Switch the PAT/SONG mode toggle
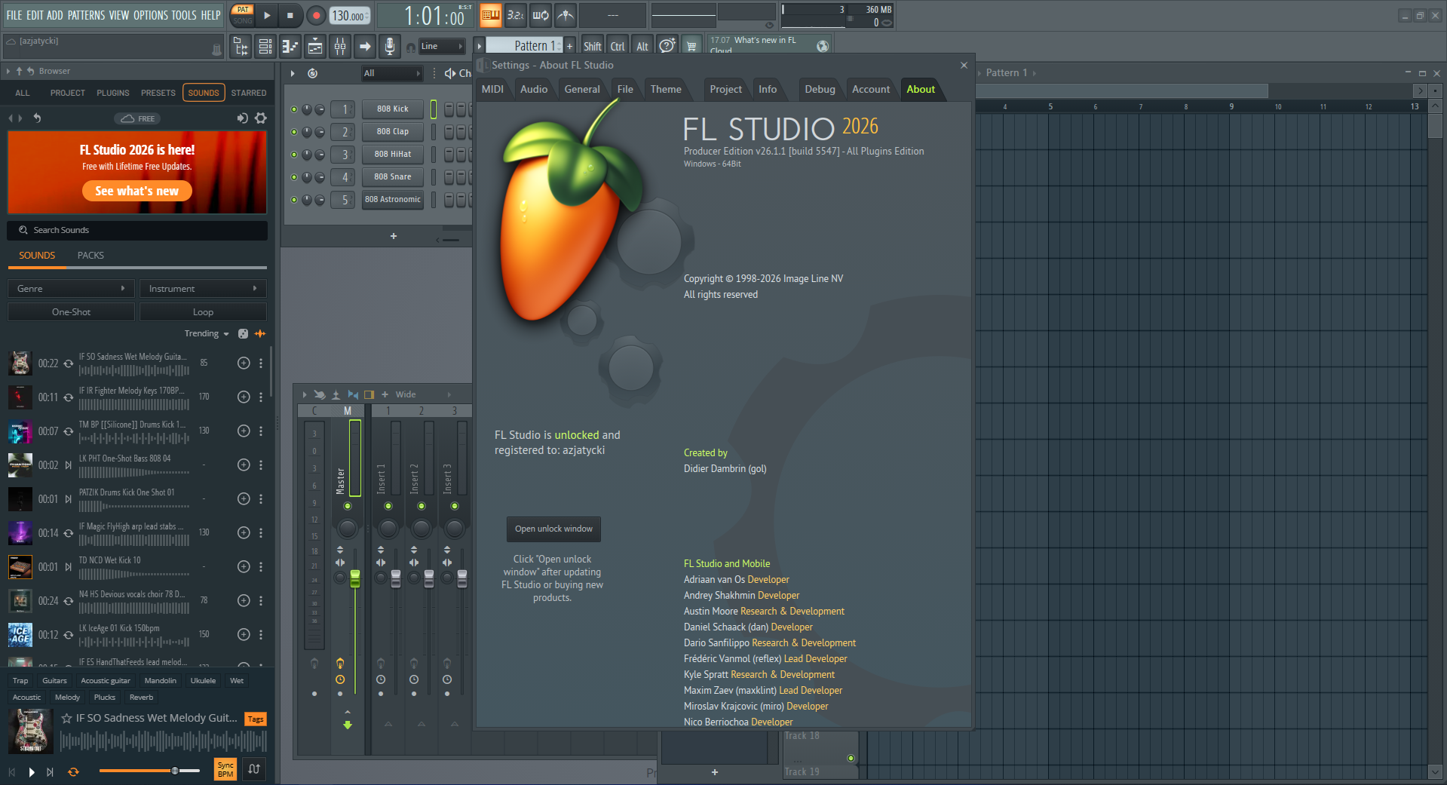Screen dimensions: 1447x785 tap(243, 15)
